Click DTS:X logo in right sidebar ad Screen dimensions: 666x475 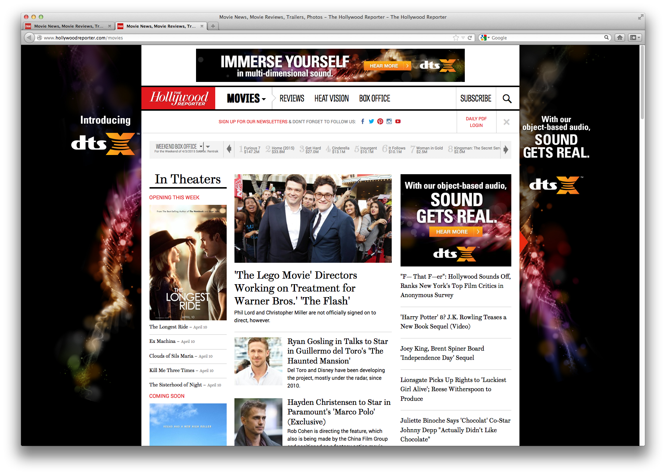pyautogui.click(x=556, y=185)
